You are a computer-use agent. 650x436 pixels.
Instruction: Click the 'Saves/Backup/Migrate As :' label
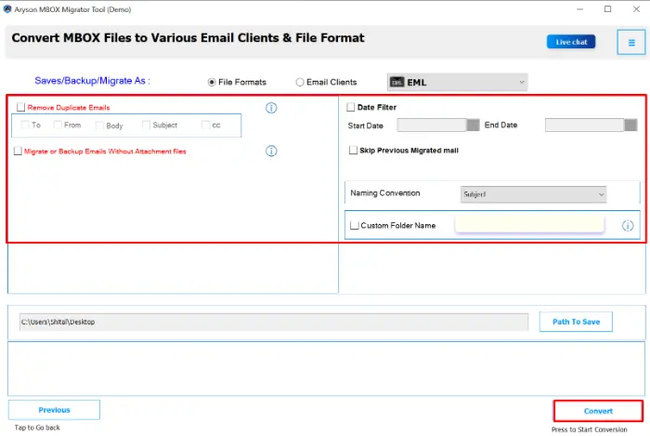pos(93,81)
